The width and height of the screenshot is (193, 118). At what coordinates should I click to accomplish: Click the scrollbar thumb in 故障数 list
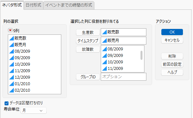(x=141, y=55)
